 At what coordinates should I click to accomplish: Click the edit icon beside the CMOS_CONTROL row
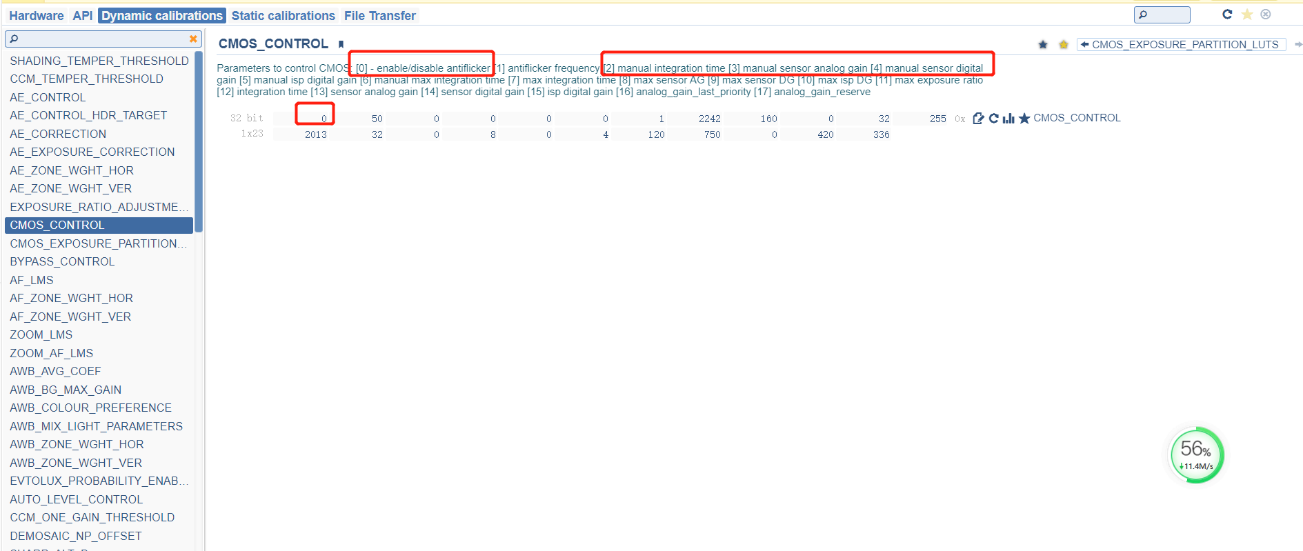[978, 119]
